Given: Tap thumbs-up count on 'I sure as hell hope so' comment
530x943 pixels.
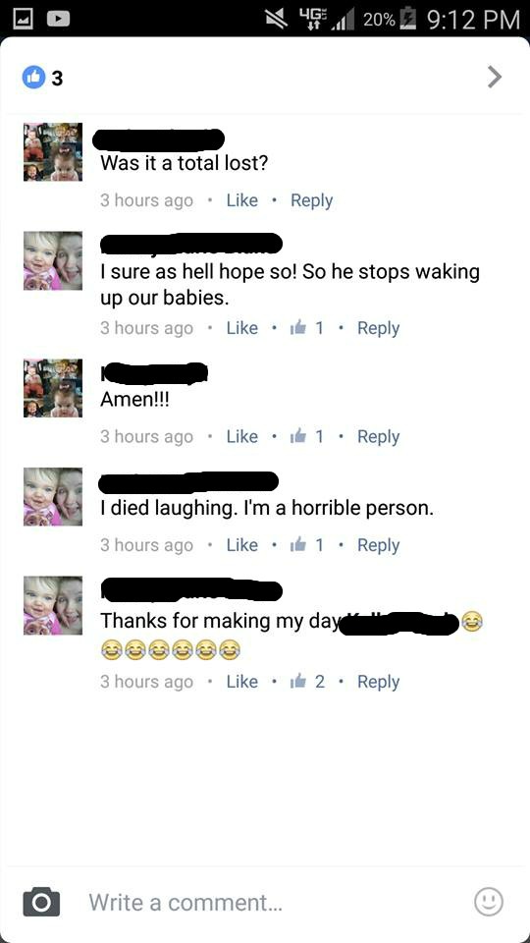Looking at the screenshot, I should (307, 328).
